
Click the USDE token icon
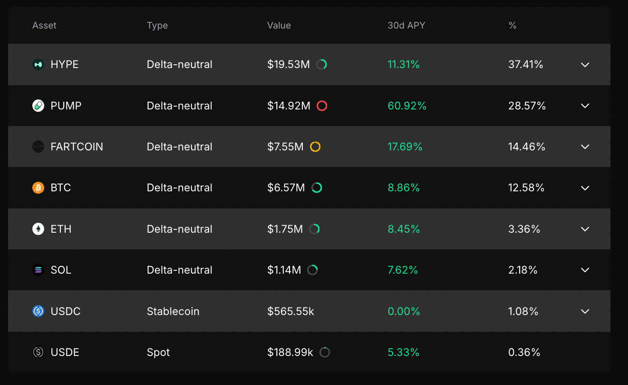coord(38,352)
